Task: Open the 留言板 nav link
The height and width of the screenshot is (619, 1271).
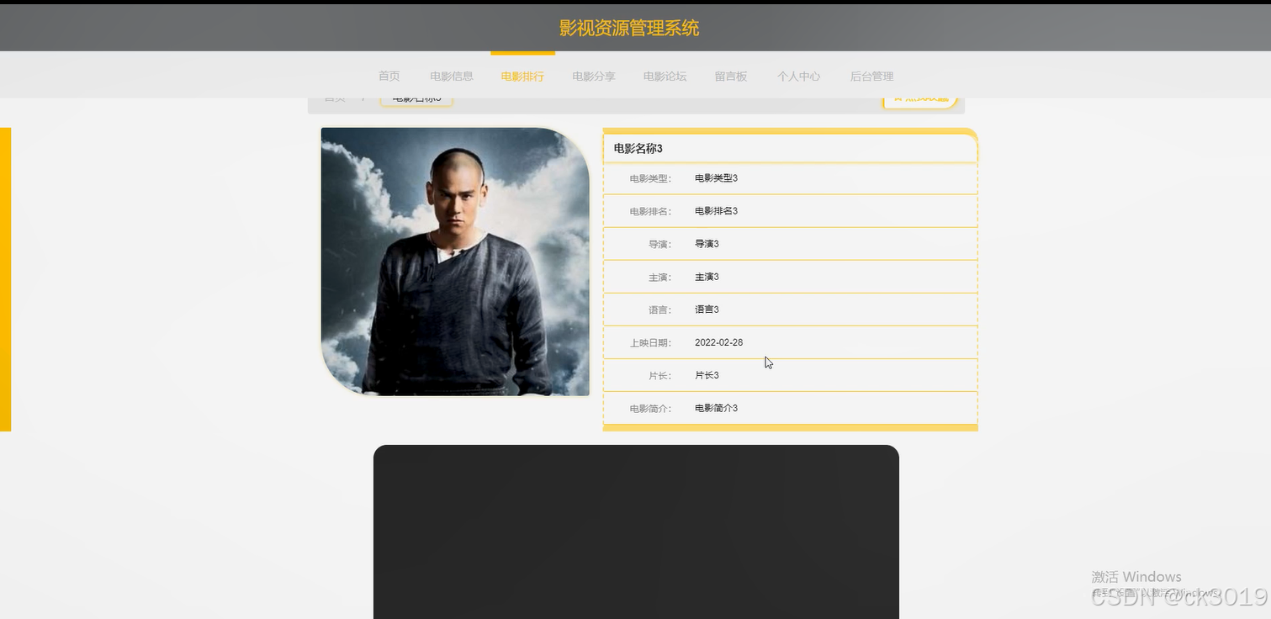Action: [731, 76]
